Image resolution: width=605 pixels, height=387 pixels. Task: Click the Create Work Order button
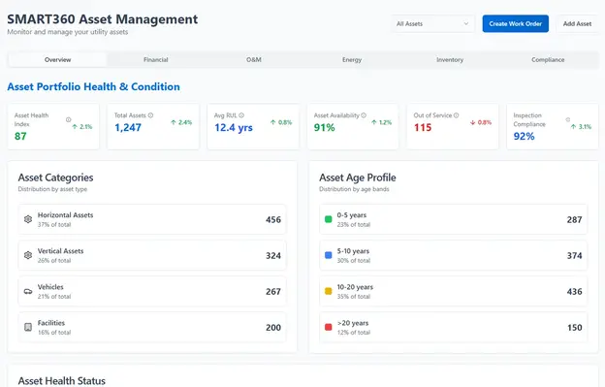(515, 23)
